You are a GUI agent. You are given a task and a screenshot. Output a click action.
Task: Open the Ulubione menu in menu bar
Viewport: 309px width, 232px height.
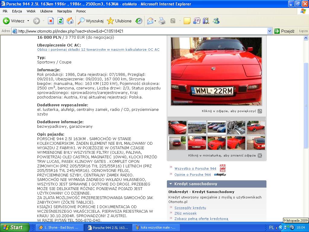[46, 11]
